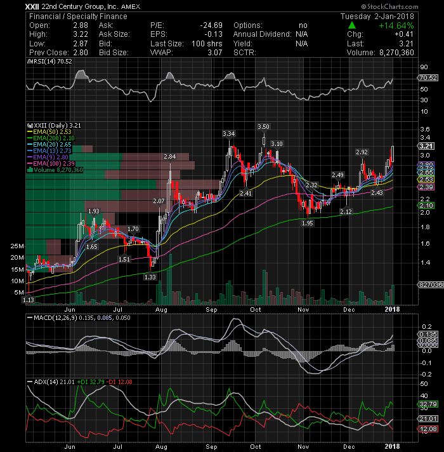The image size is (444, 452).
Task: Click the 2.43 price label
Action: pos(377,192)
